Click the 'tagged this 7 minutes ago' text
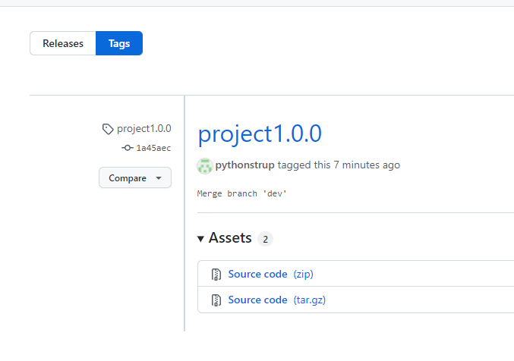Screen dimensions: 514x361 339,165
